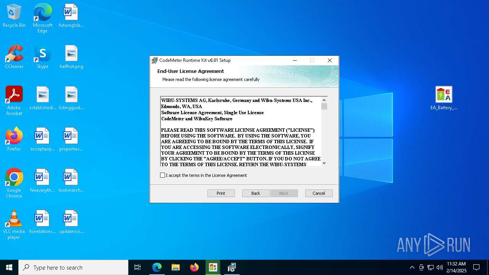
Task: Select establishedi image file on desktop
Action: click(42, 99)
